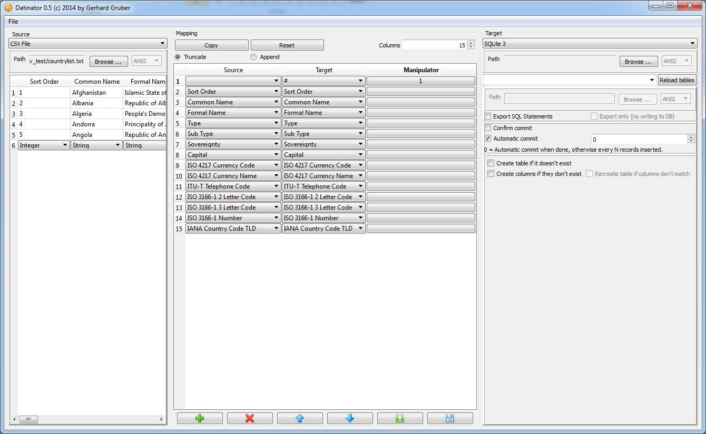706x434 pixels.
Task: Click Manipulator button for Sort Order row
Action: click(x=420, y=92)
